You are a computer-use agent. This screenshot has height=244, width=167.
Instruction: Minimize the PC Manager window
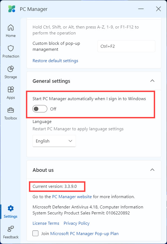pos(141,9)
